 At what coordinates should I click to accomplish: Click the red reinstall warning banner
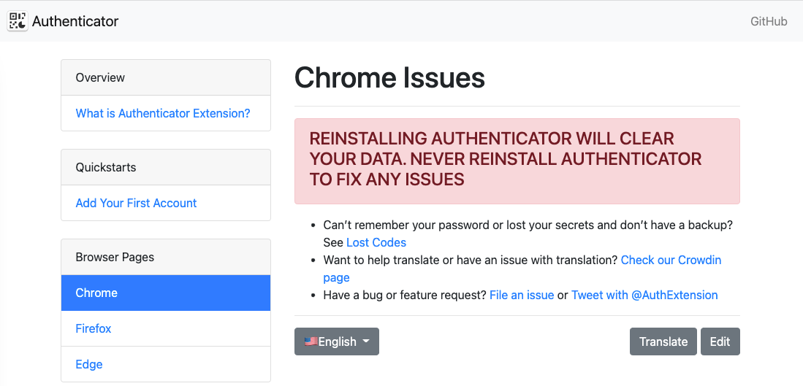[517, 161]
